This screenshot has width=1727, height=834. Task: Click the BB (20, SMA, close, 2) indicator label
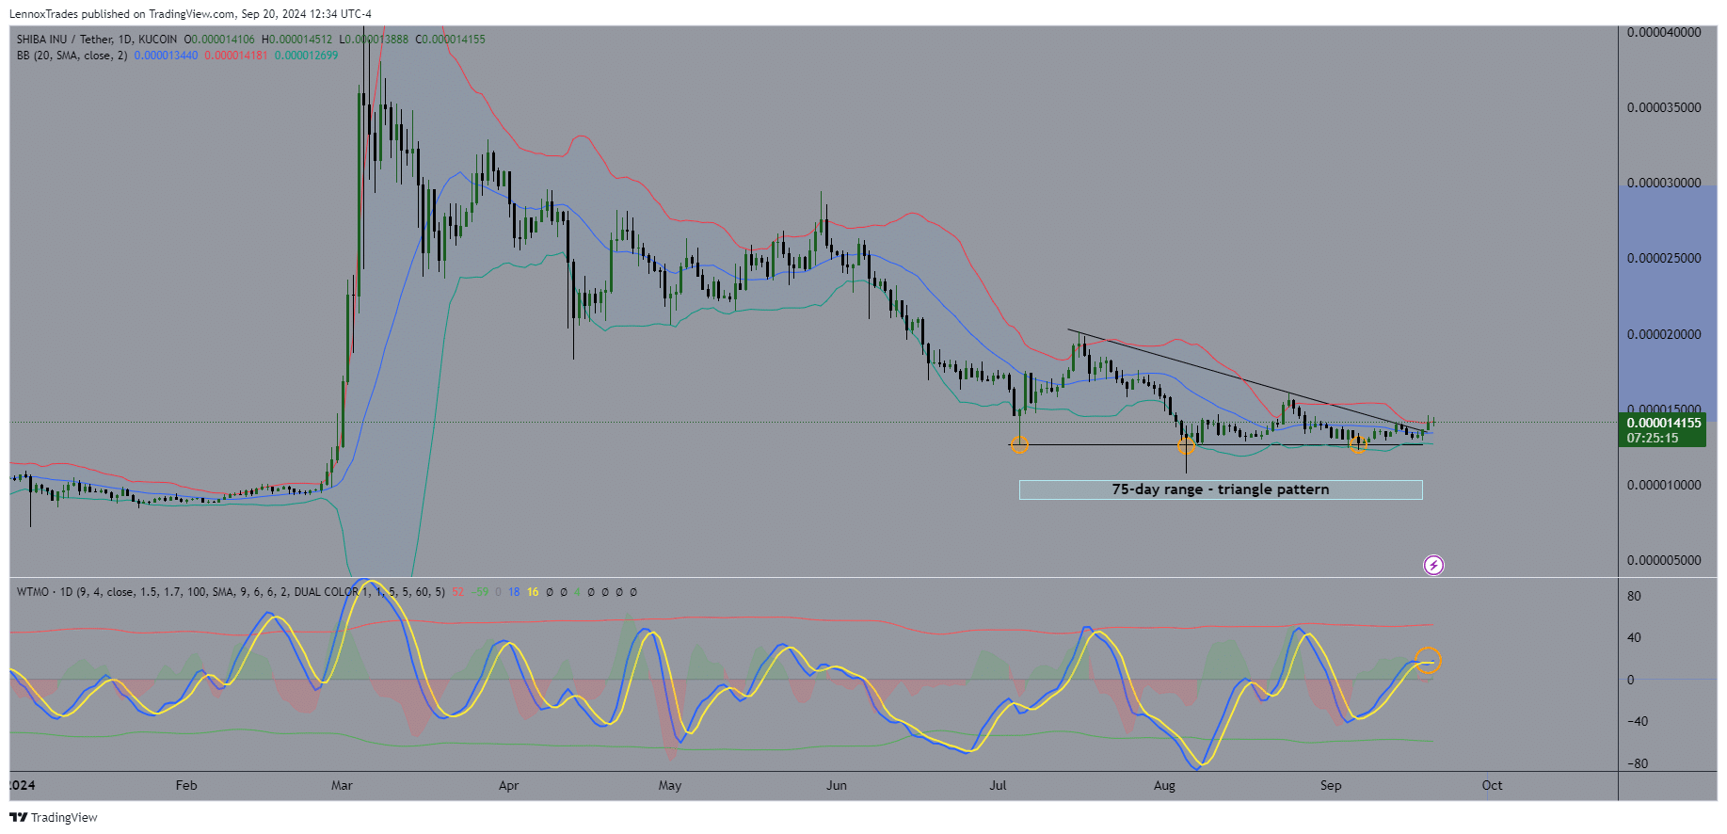(72, 56)
